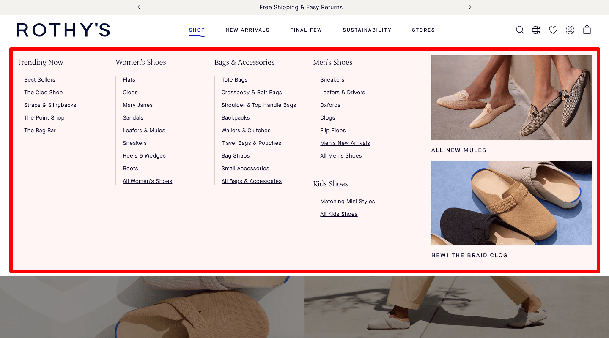Screen dimensions: 609x338
Task: Open the account profile icon
Action: click(570, 30)
